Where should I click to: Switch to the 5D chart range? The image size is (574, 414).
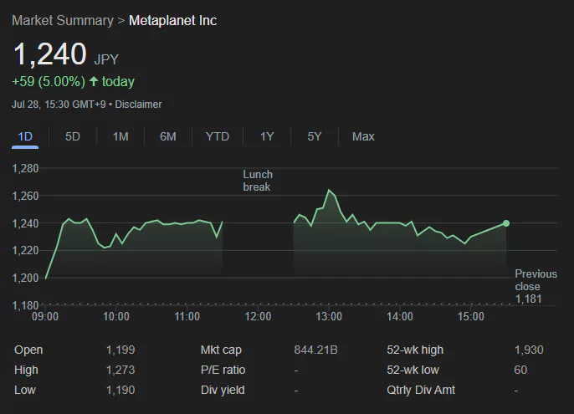click(73, 136)
